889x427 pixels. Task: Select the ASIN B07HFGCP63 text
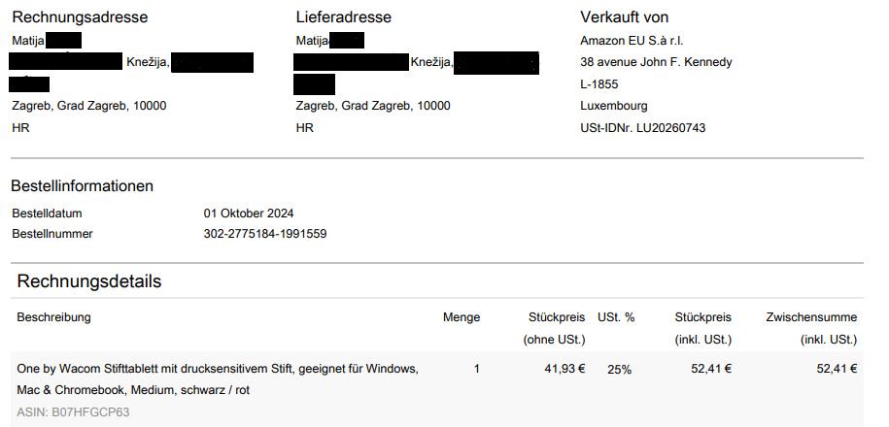click(73, 412)
